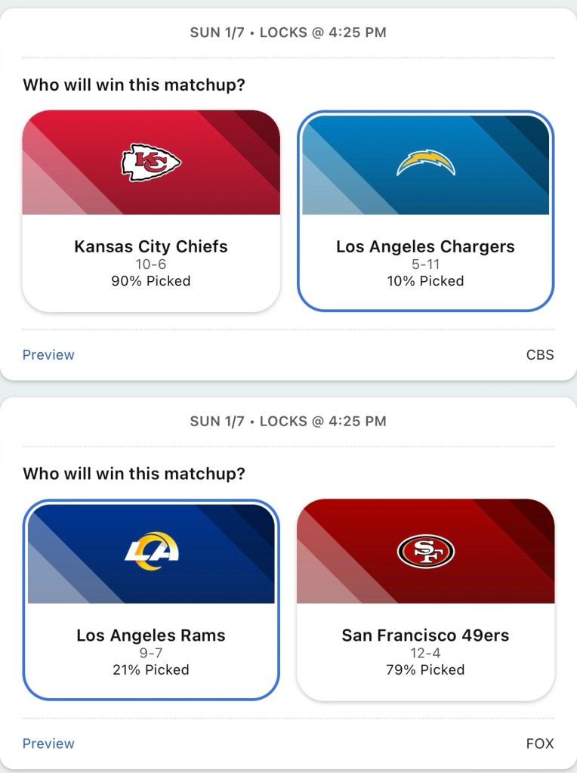Open Preview for the Rams vs 49ers game

coord(48,744)
